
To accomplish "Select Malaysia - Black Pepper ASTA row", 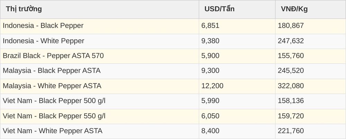I will [173, 71].
